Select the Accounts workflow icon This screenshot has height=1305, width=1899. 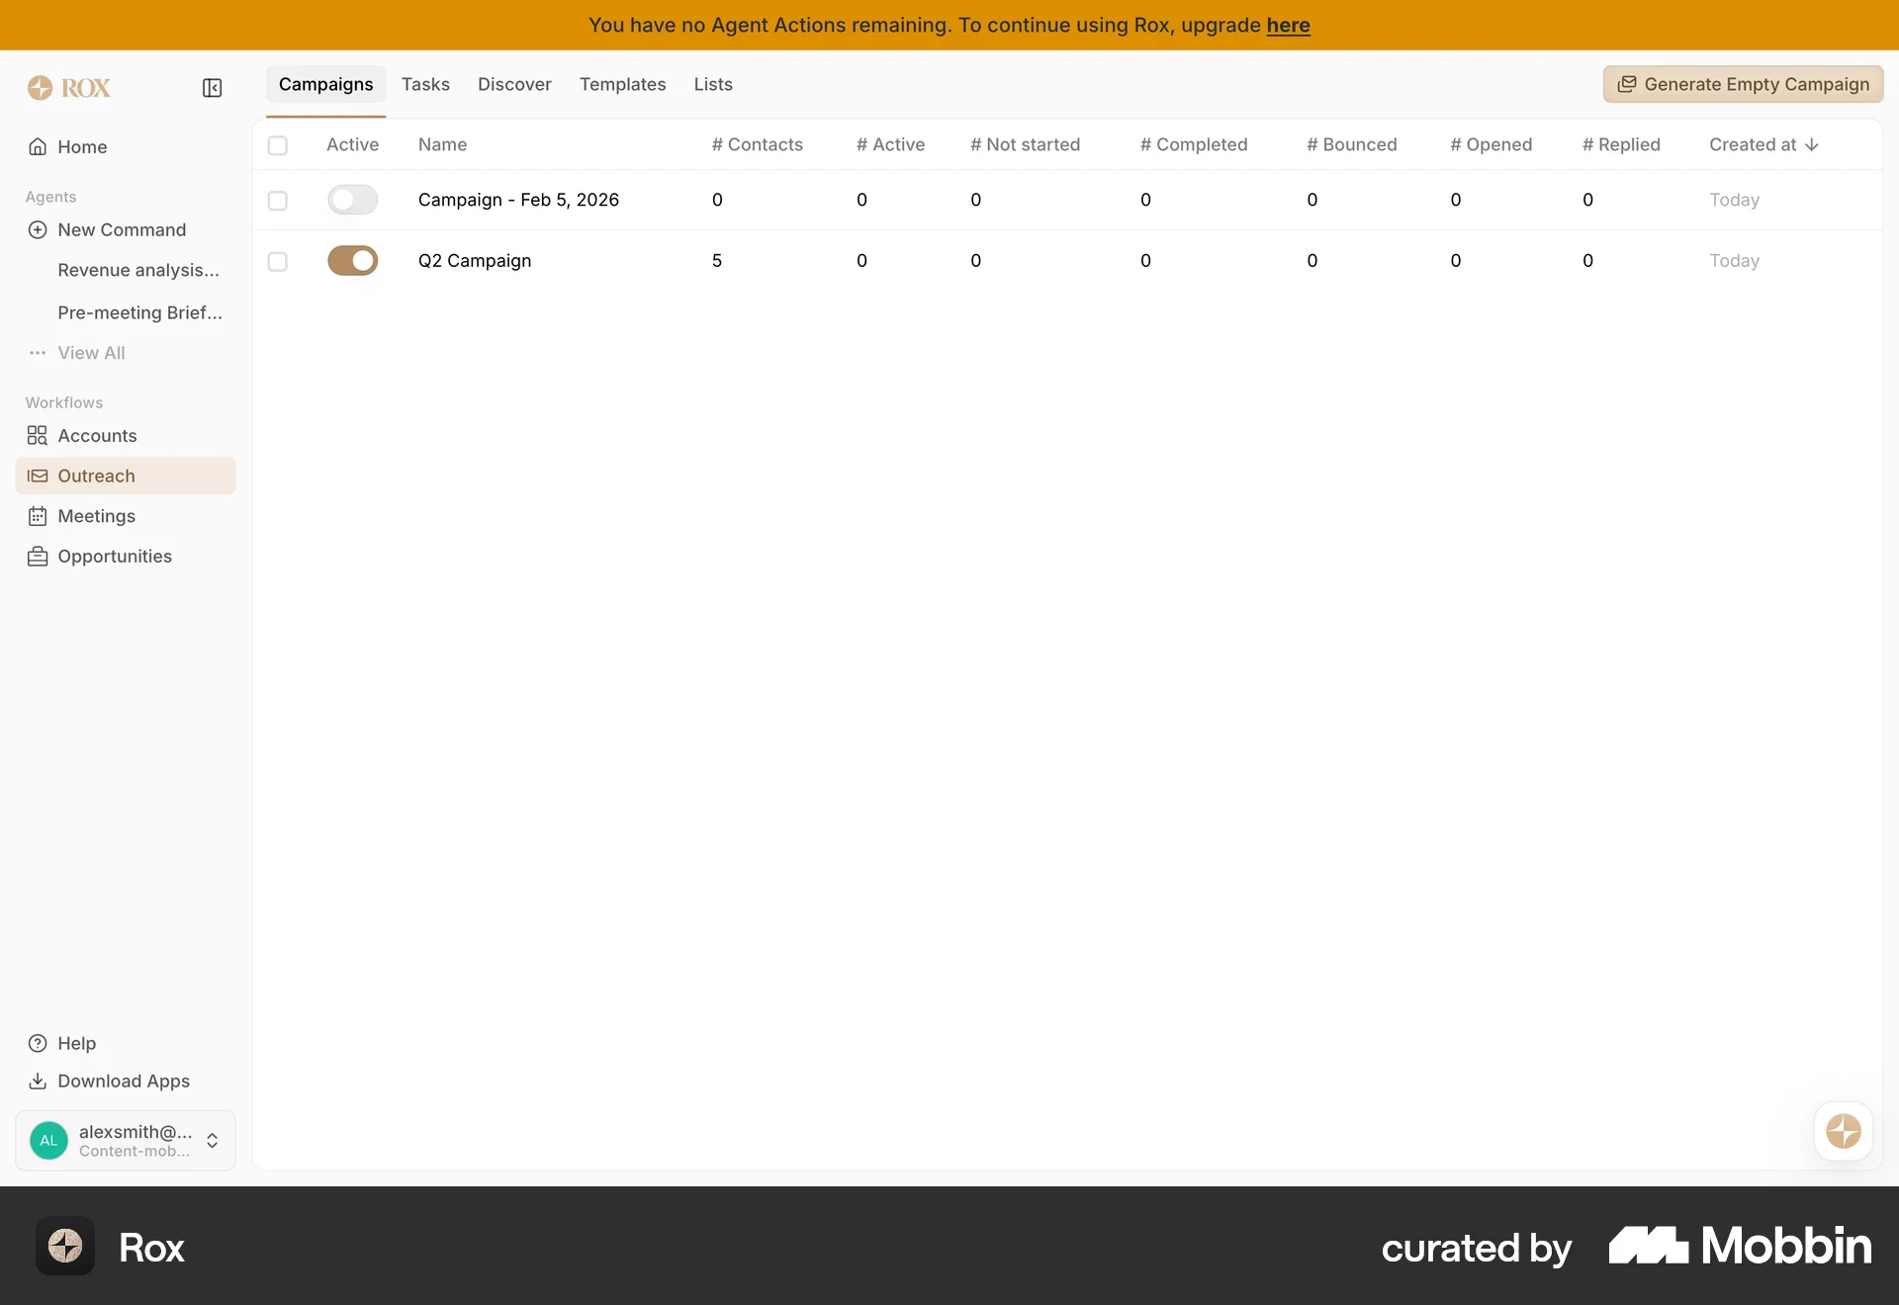[x=37, y=435]
